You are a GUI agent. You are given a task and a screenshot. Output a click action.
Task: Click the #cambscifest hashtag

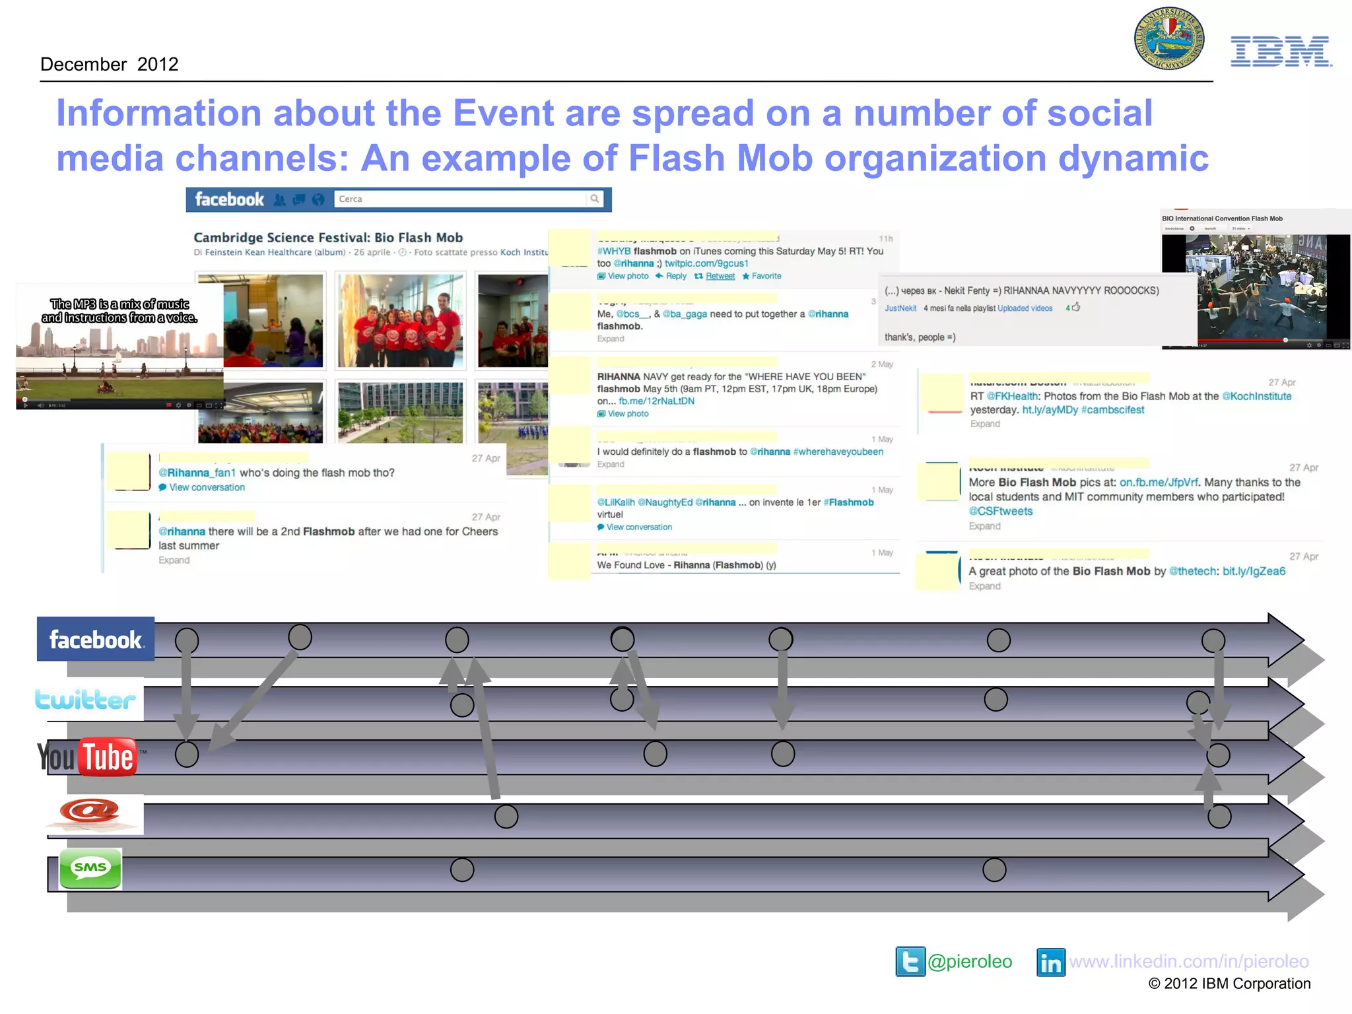tap(1113, 410)
